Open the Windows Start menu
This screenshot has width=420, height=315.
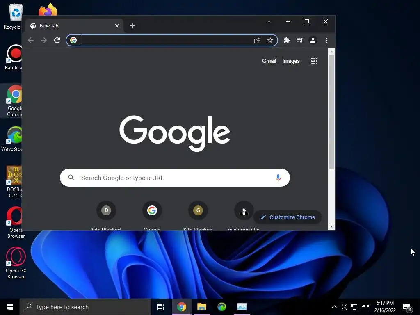pyautogui.click(x=10, y=307)
